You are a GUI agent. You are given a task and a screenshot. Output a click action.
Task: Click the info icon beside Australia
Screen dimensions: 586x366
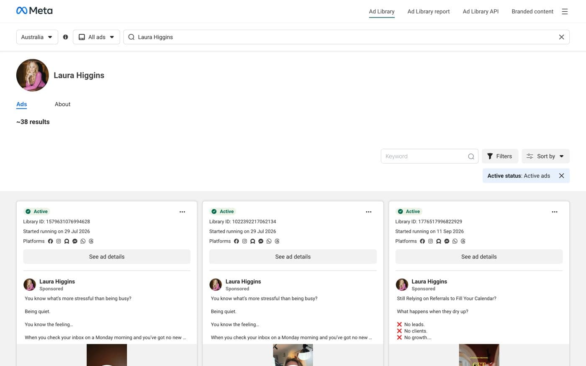pyautogui.click(x=65, y=37)
